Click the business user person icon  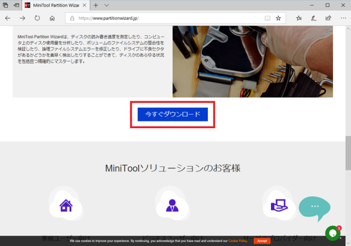pos(172,205)
